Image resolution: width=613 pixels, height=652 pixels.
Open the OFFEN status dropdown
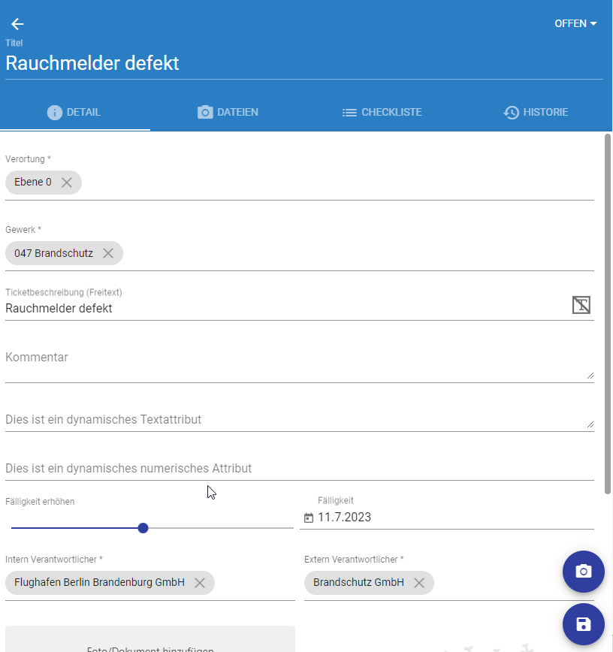pos(575,23)
